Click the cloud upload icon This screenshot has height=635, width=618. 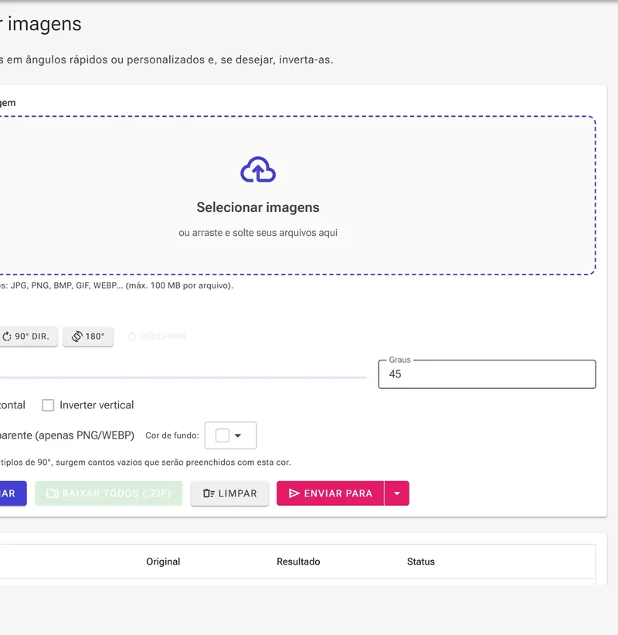click(x=258, y=169)
